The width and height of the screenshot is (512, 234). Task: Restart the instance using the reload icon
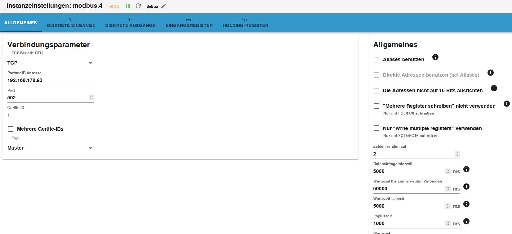tap(138, 6)
